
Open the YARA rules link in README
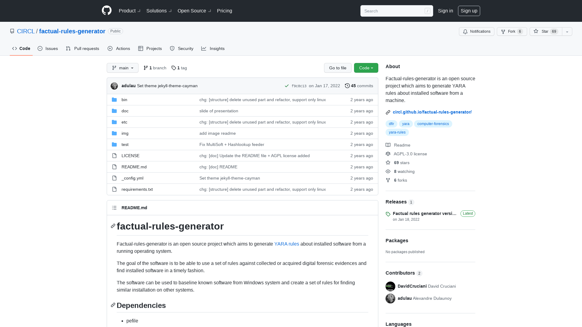[x=287, y=244]
